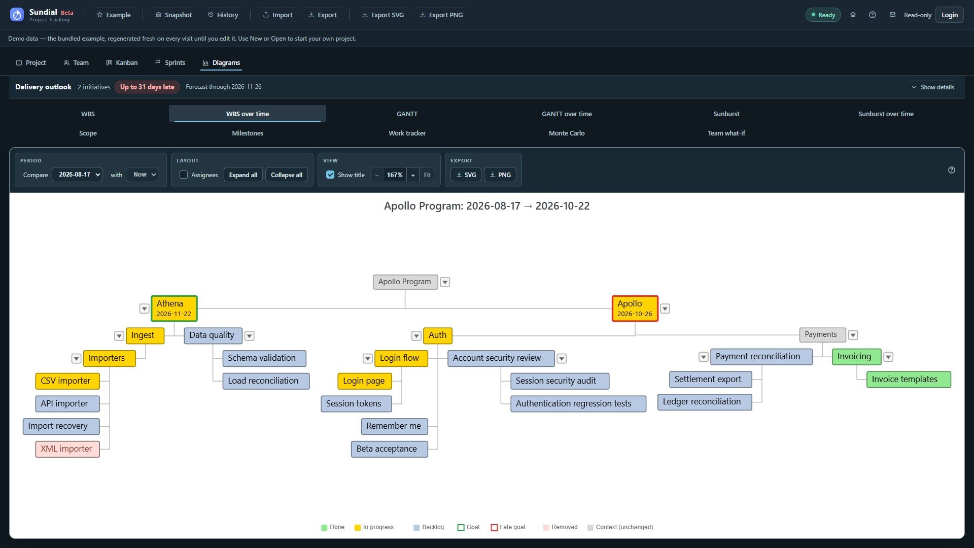This screenshot has height=548, width=974.
Task: Select the Monte Carlo diagram tab
Action: (567, 133)
